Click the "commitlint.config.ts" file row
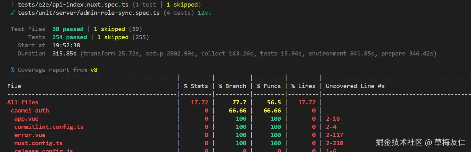Screen dimensions: 471x152 [x=49, y=127]
